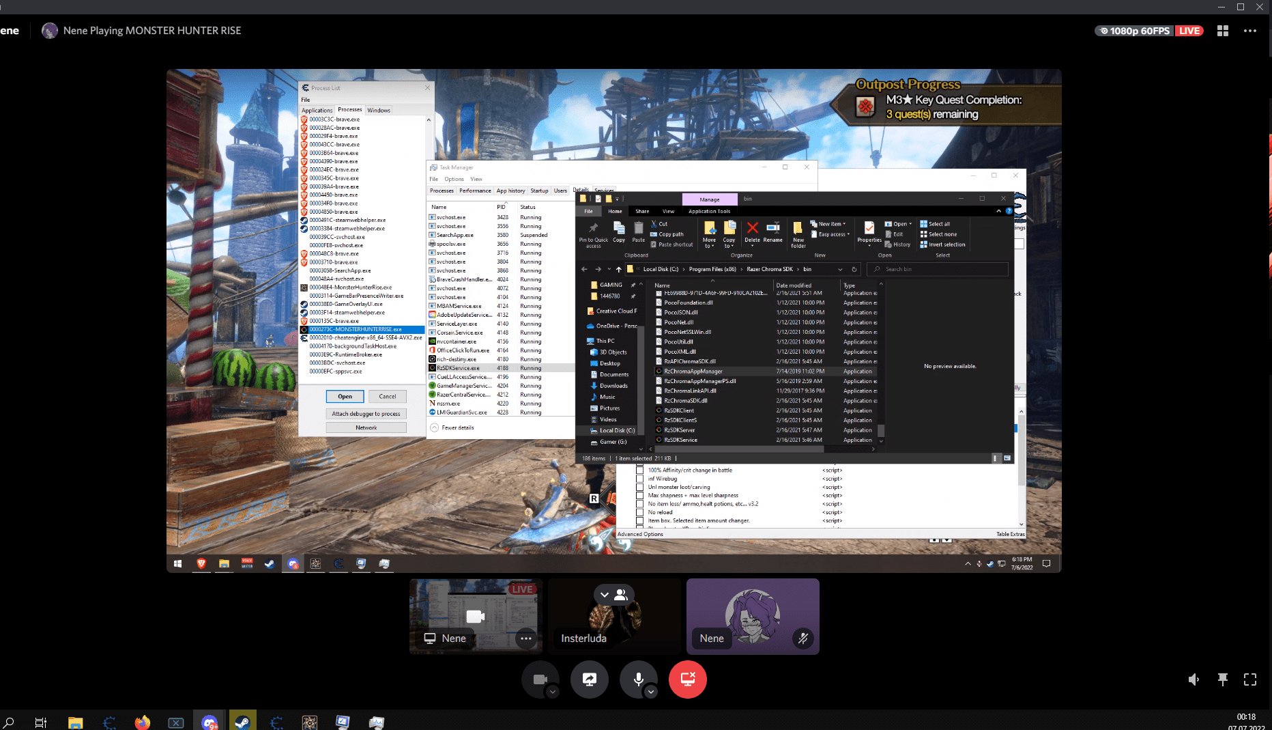Image resolution: width=1272 pixels, height=730 pixels.
Task: Open the Copy to dropdown in Explorer
Action: click(729, 234)
